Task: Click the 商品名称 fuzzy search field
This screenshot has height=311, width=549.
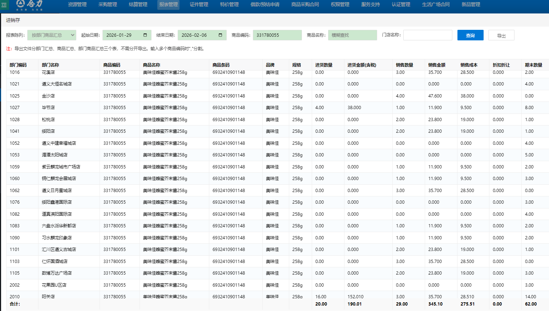Action: 352,35
